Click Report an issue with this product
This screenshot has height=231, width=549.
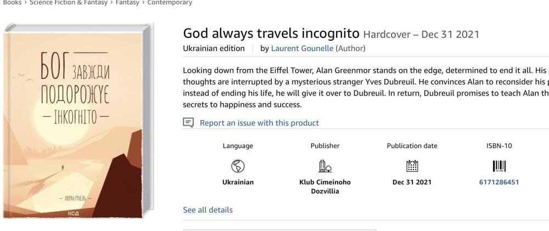[x=259, y=123]
